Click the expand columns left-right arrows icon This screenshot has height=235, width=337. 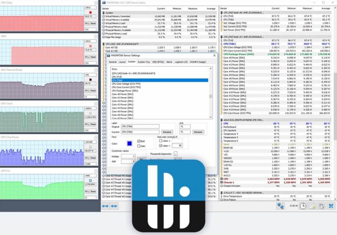click(x=105, y=206)
